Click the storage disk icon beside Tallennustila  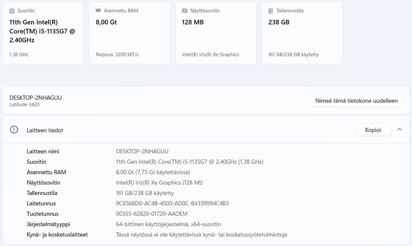[271, 11]
